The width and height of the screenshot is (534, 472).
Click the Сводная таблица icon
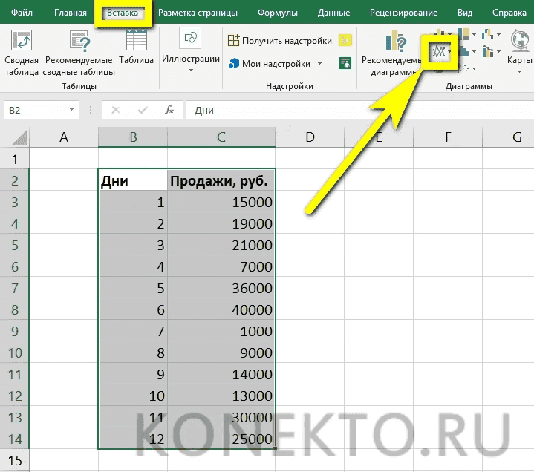click(x=22, y=42)
